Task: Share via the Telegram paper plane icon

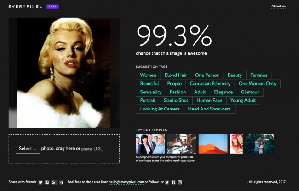Action: pos(61,182)
